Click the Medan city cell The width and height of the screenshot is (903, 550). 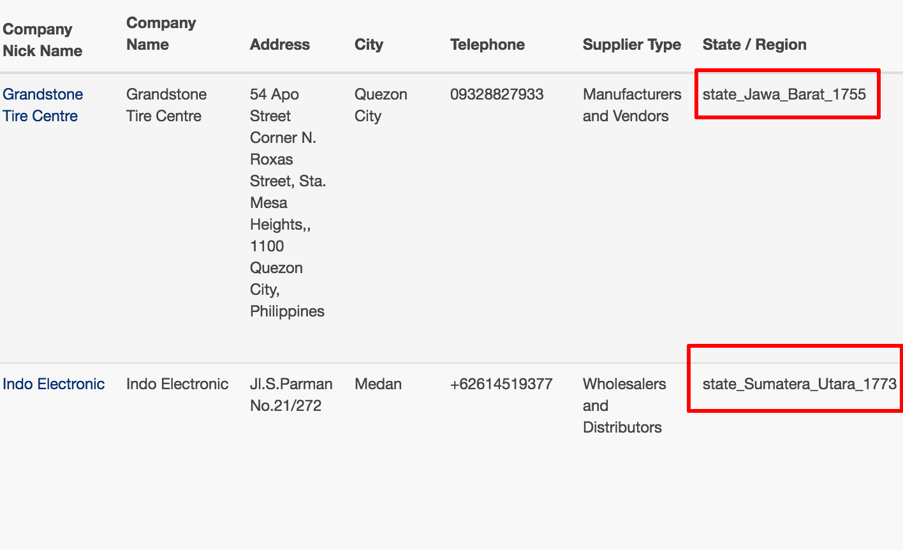[378, 384]
